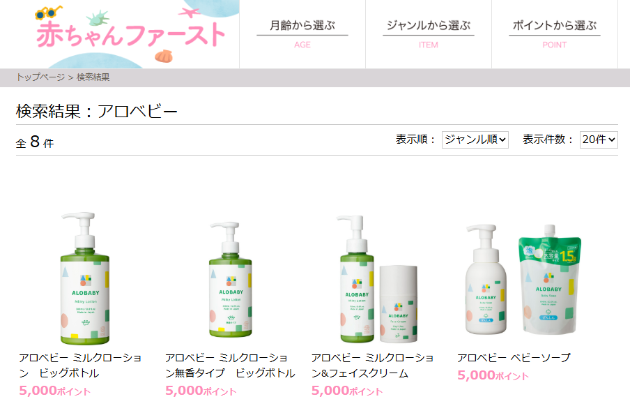The height and width of the screenshot is (406, 630).
Task: Open the ポイントから選ぶ POINT menu
Action: click(x=555, y=34)
